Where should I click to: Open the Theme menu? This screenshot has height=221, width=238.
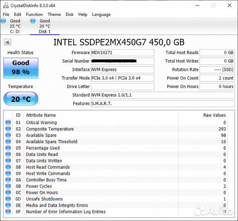54,14
